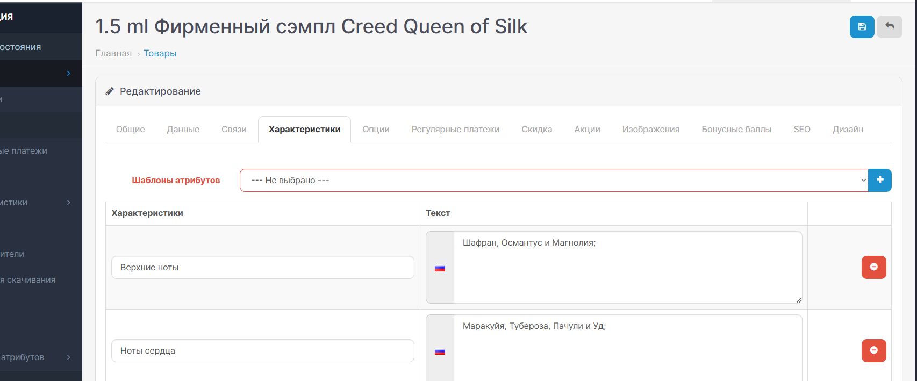917x381 pixels.
Task: Click the Шафран, Османтус и Магнолия textarea
Action: click(x=628, y=268)
